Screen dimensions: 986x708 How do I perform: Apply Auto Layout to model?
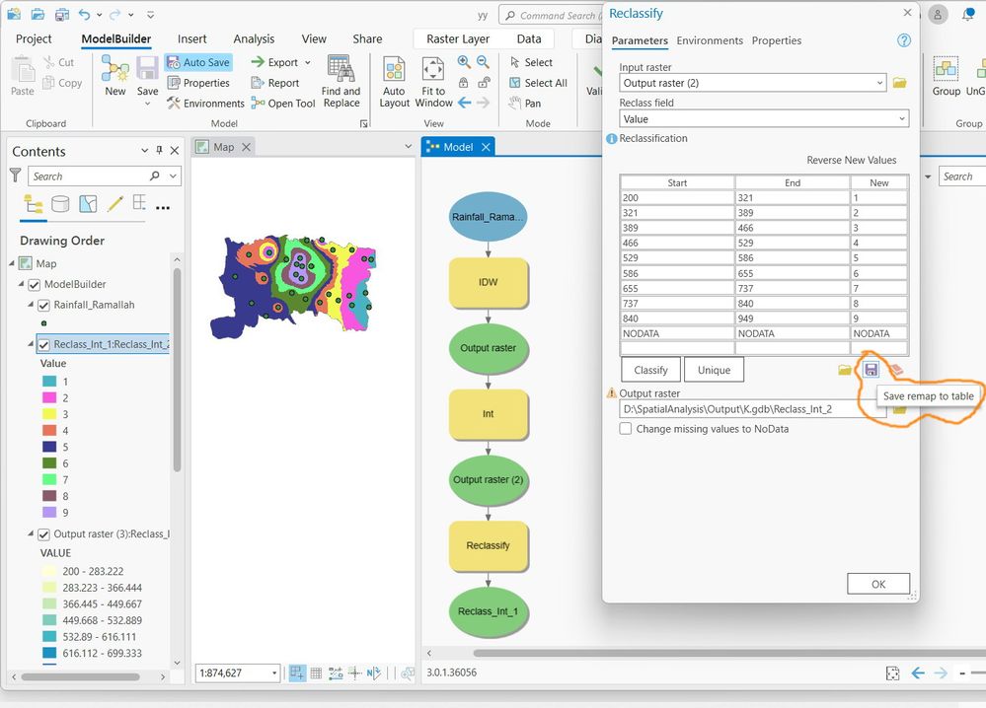point(394,81)
